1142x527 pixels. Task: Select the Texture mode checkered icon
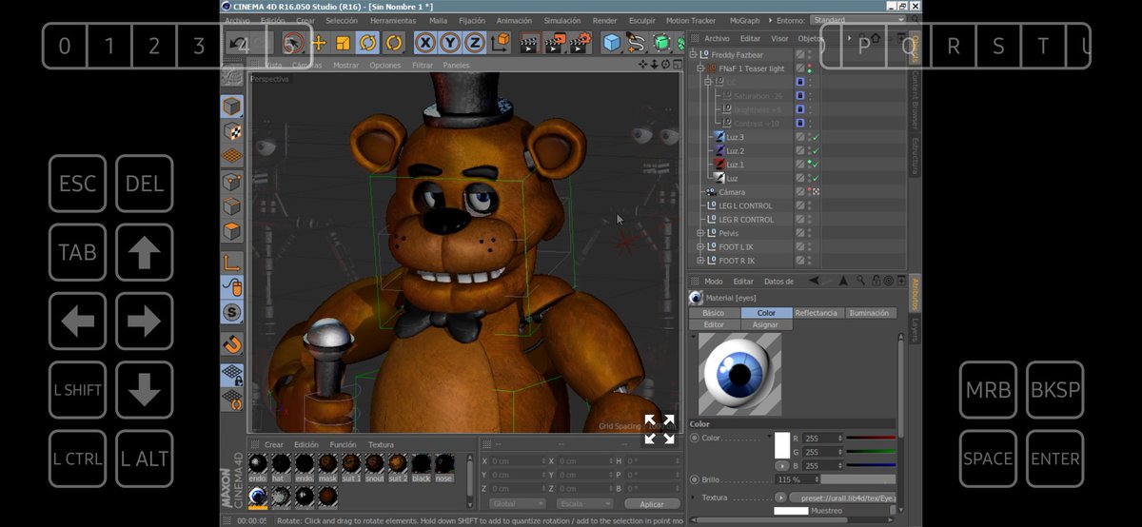coord(232,131)
